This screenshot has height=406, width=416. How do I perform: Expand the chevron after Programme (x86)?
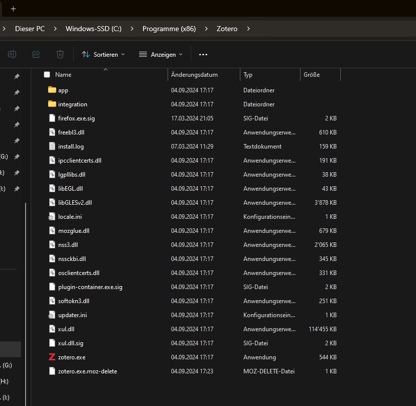pyautogui.click(x=206, y=29)
